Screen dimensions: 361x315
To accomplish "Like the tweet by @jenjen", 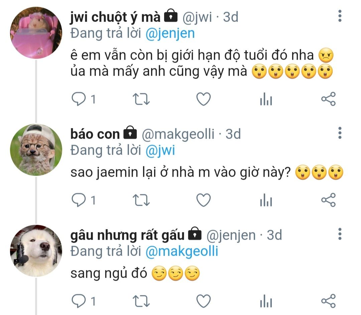I will tap(204, 301).
